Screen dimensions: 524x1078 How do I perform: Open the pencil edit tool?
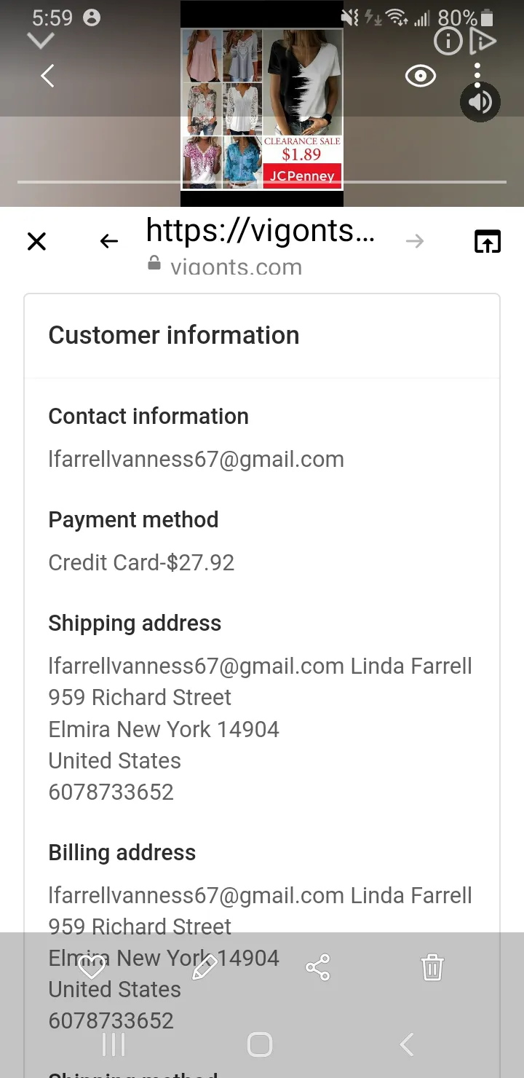[x=205, y=967]
